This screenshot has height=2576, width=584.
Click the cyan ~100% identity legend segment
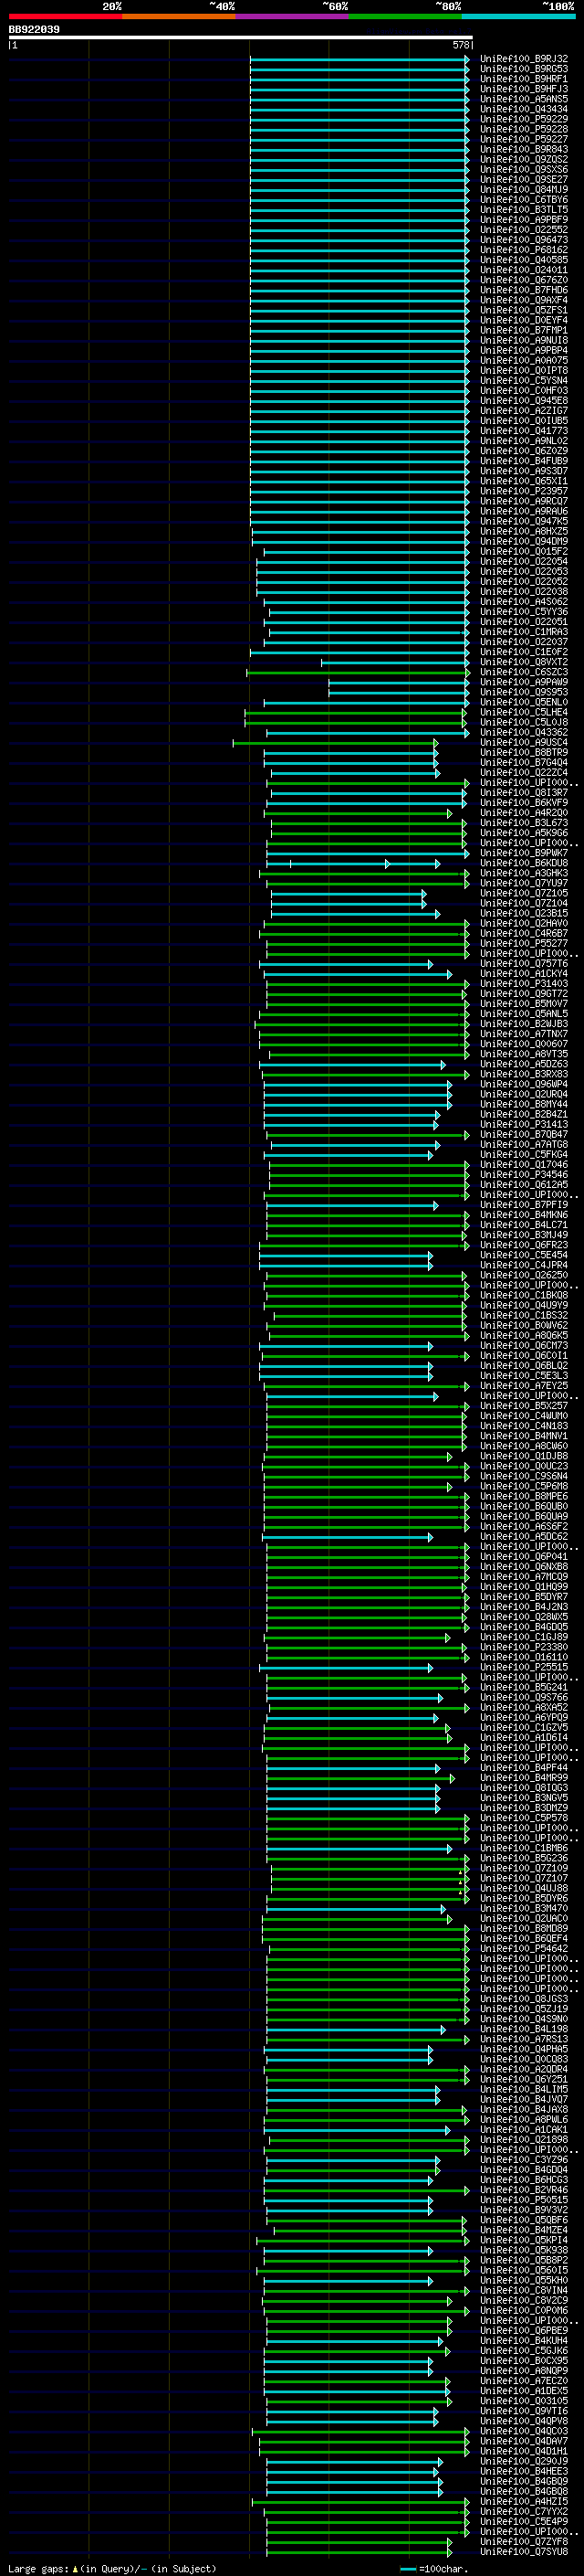tap(518, 16)
